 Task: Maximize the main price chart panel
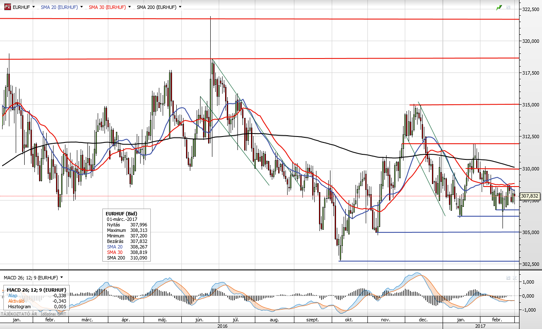point(508,8)
